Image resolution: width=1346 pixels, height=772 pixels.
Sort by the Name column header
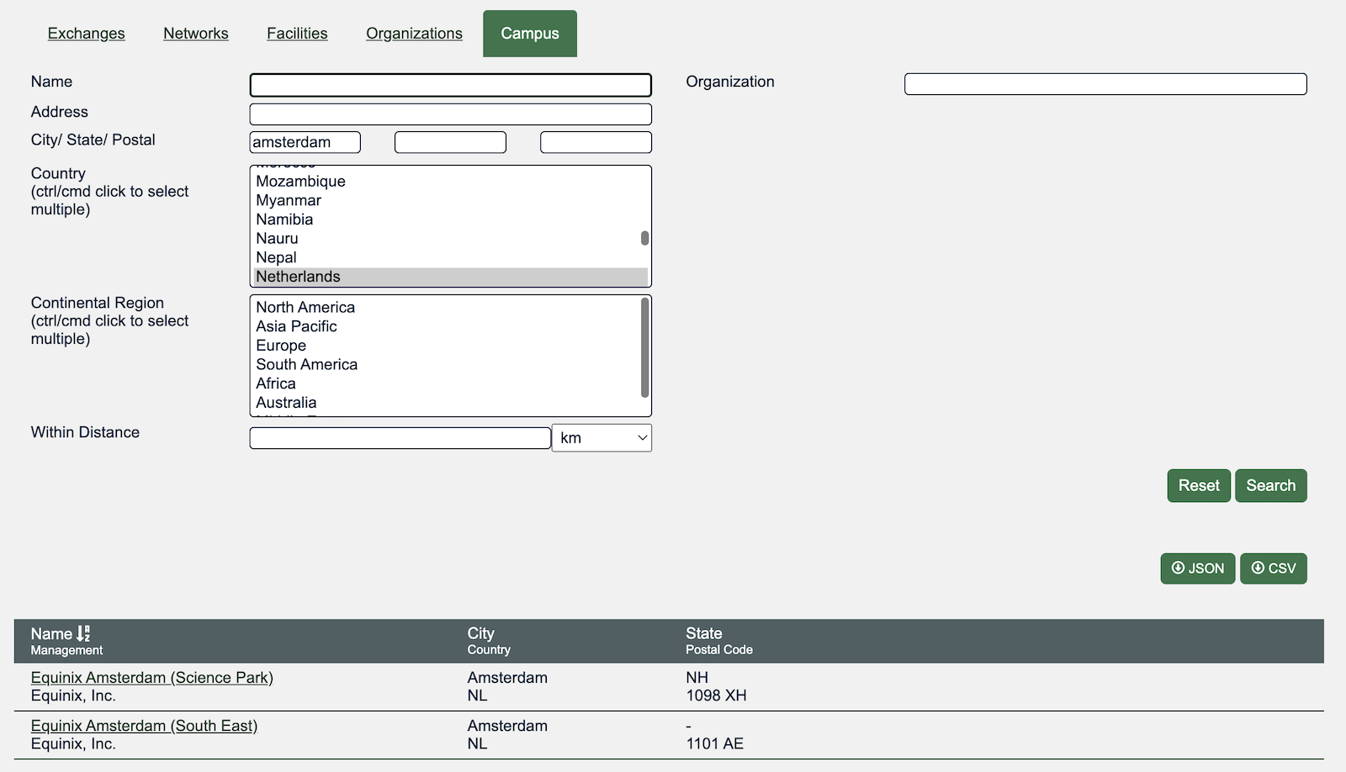51,634
